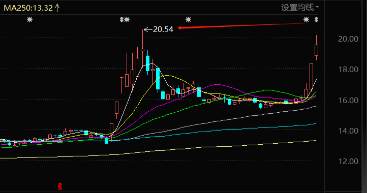Click the gear marker above the 20.54 peak area
367x193 pixels.
127,20
